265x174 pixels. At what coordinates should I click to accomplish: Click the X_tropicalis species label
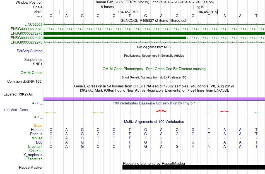(x=33, y=155)
